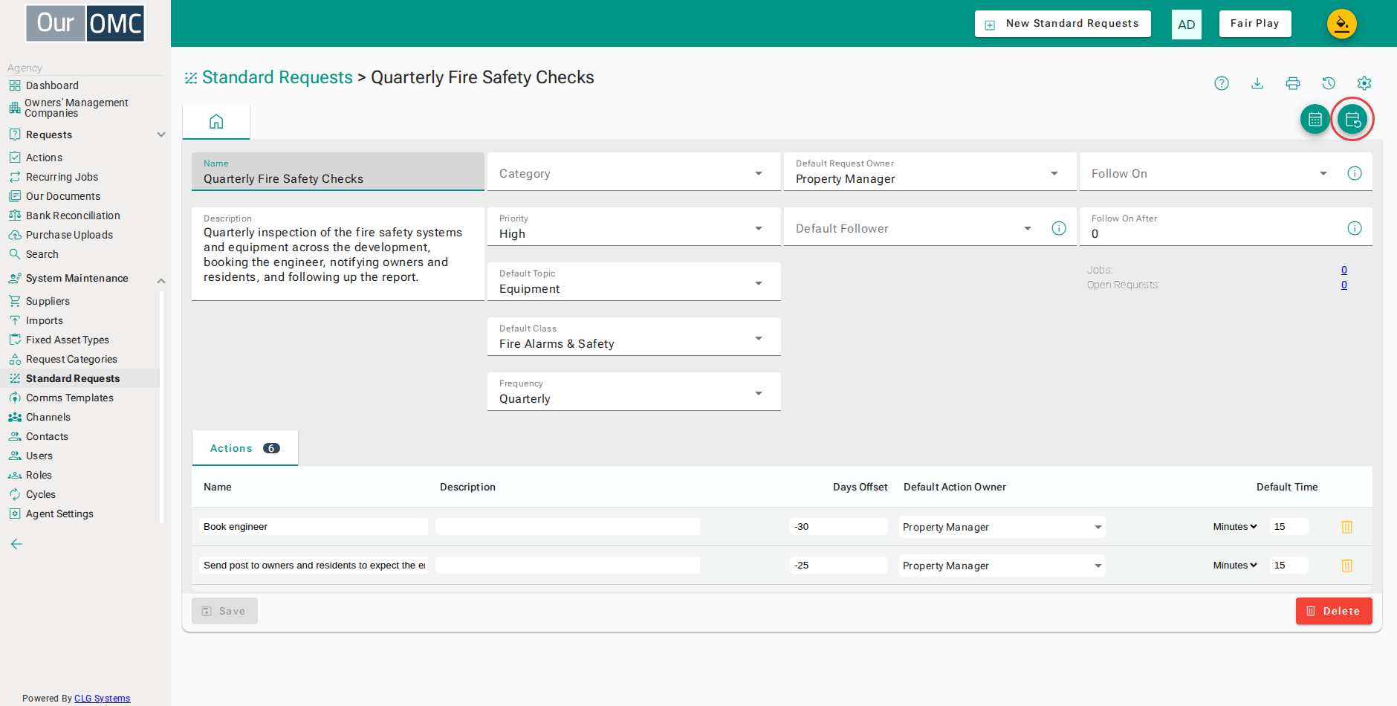Open Property Manager dropdown in Book engineer row

tap(1002, 527)
